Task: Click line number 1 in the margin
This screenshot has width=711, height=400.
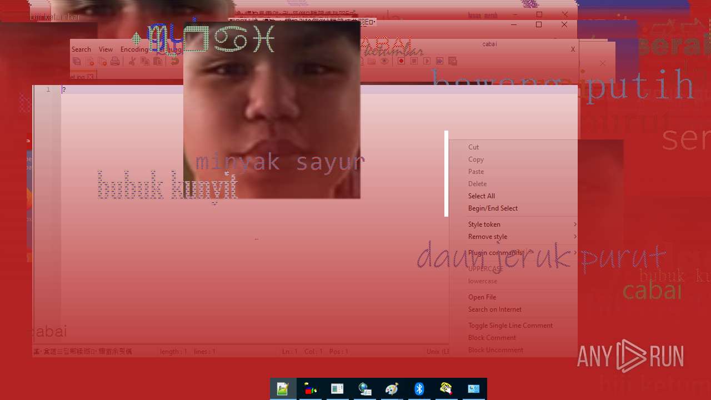Action: pyautogui.click(x=48, y=89)
